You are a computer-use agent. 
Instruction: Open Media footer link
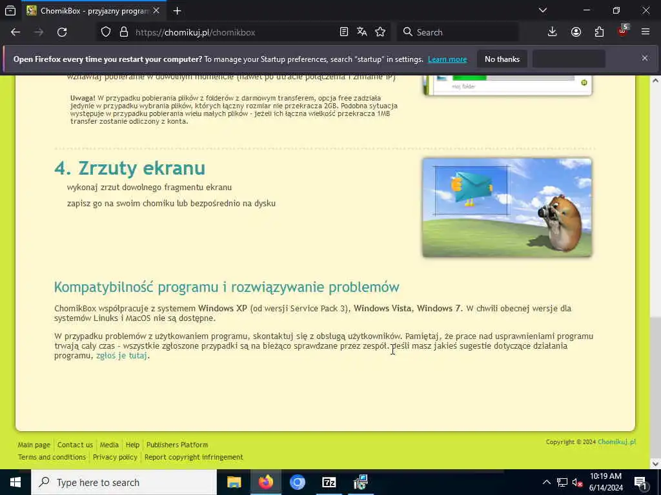(109, 445)
